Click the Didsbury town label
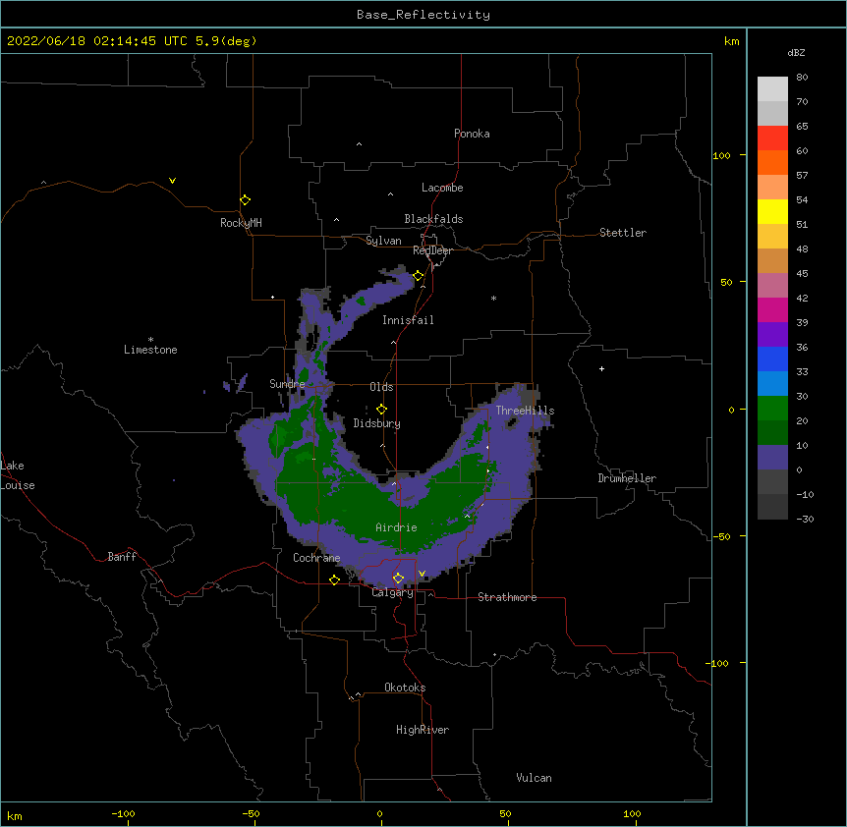This screenshot has height=827, width=847. click(x=377, y=423)
